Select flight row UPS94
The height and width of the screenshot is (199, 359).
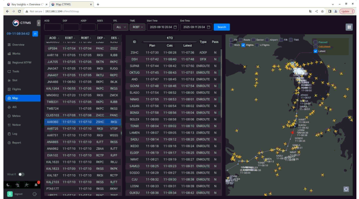click(x=83, y=49)
